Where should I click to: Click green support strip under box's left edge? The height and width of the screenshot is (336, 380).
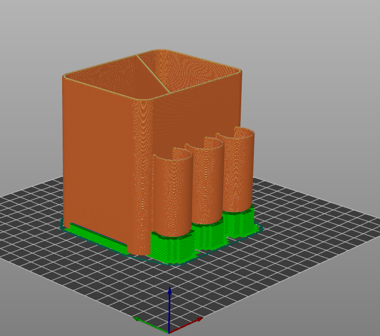(93, 234)
